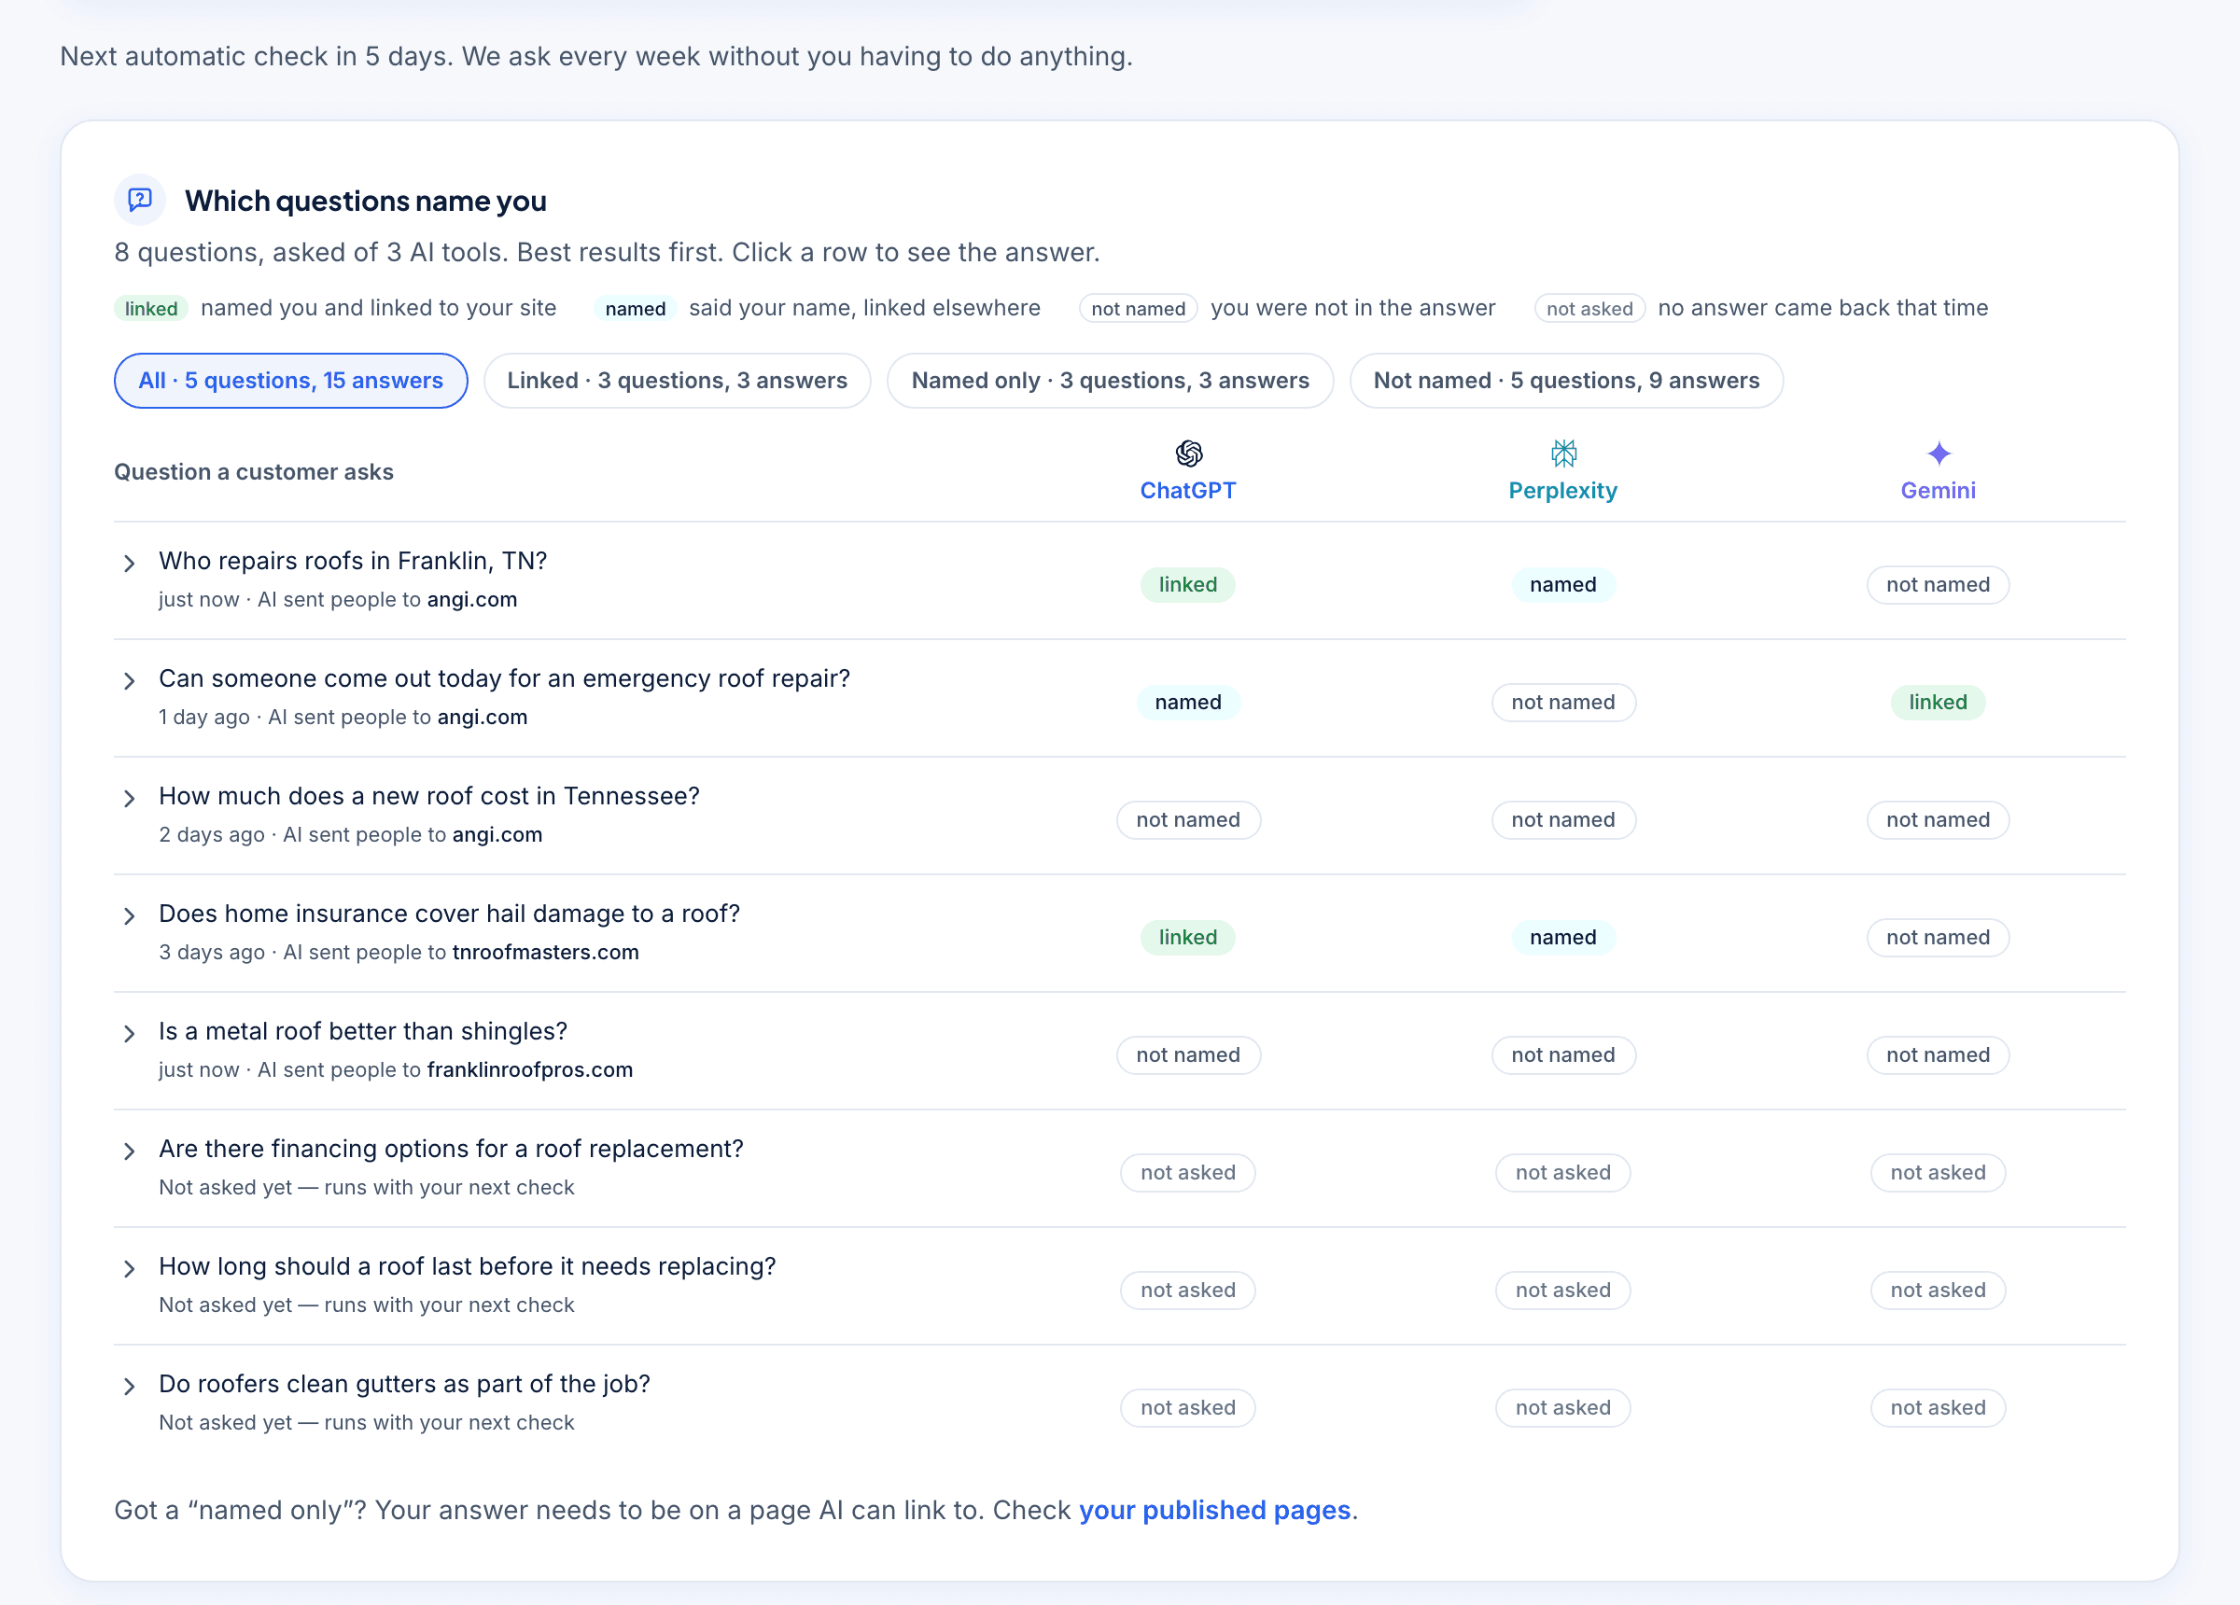Click ChatGPT not asked badge for roof lifespan

click(1188, 1290)
